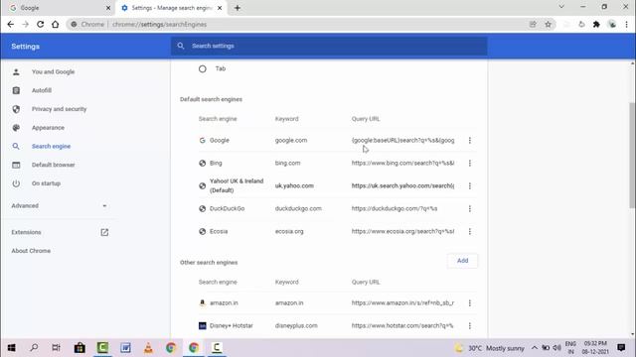This screenshot has height=357, width=636.
Task: Select the Settings - Manage search engines tab
Action: pyautogui.click(x=171, y=8)
